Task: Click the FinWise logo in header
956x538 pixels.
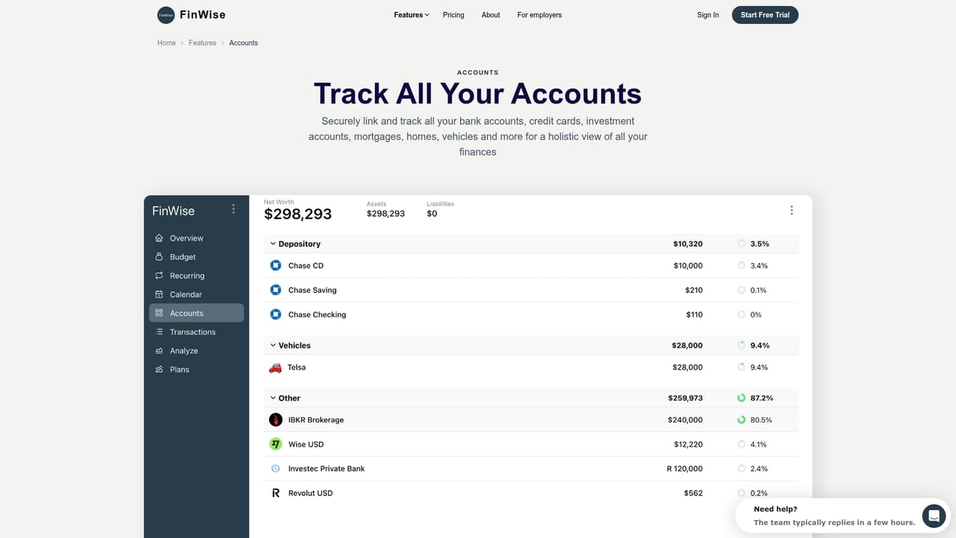Action: (191, 15)
